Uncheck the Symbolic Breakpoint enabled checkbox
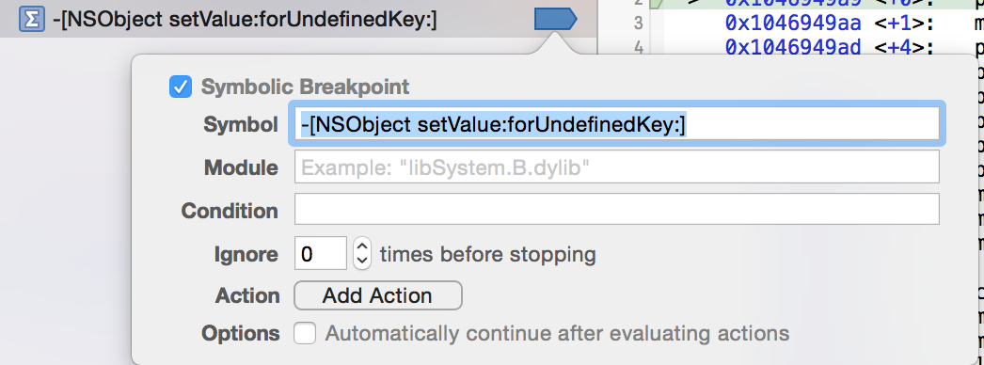Viewport: 984px width, 365px height. pos(181,87)
